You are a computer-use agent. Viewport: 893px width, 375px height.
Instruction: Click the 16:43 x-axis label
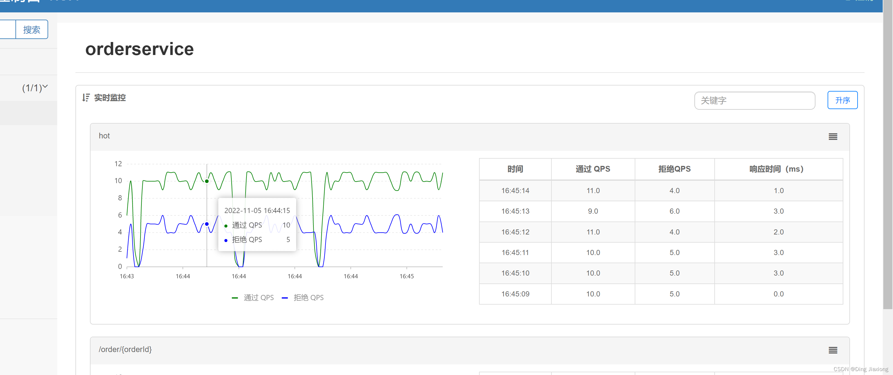[x=127, y=276]
